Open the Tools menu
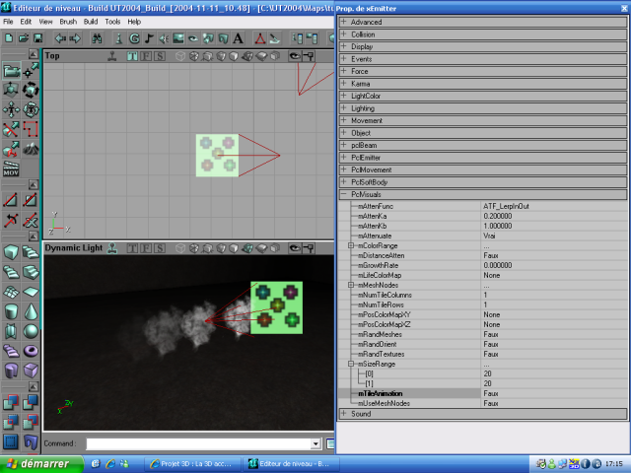631x473 pixels. [x=113, y=21]
